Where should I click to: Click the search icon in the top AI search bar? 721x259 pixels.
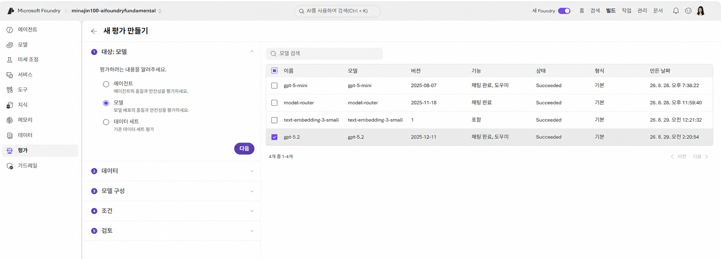point(302,11)
